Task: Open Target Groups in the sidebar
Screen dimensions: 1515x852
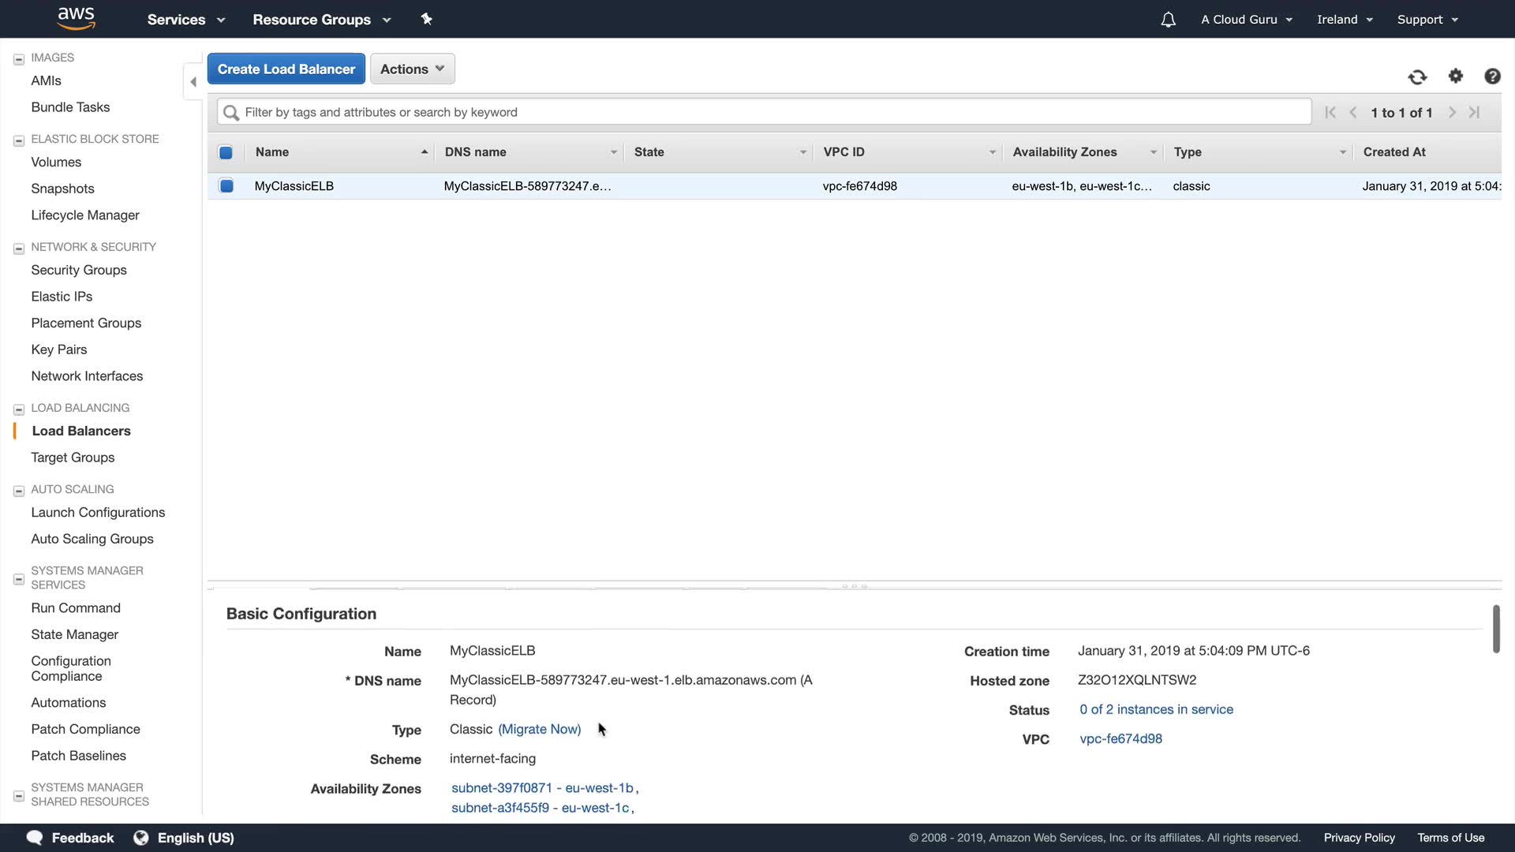Action: (73, 458)
